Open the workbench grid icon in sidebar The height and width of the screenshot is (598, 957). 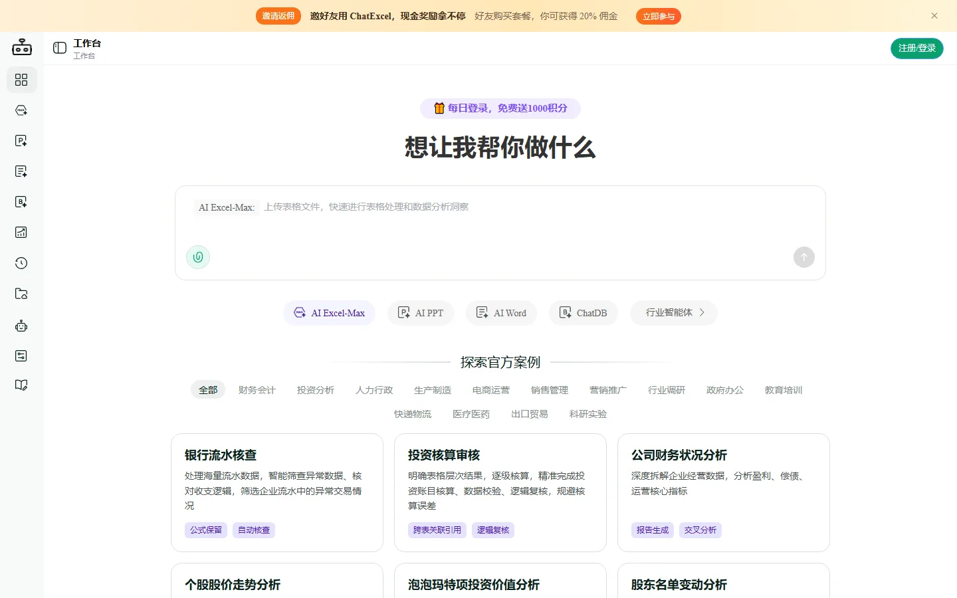click(21, 80)
